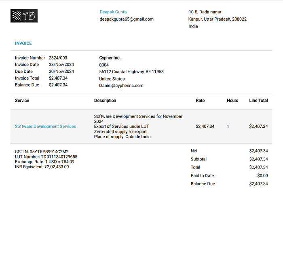Click the Daniel@cypherinc.com email address
This screenshot has height=270, width=283.
(121, 86)
